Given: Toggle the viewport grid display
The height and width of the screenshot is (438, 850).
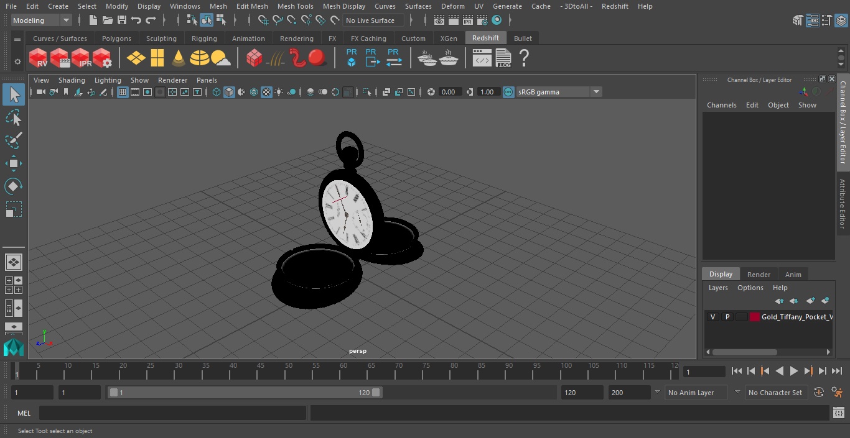Looking at the screenshot, I should tap(123, 92).
